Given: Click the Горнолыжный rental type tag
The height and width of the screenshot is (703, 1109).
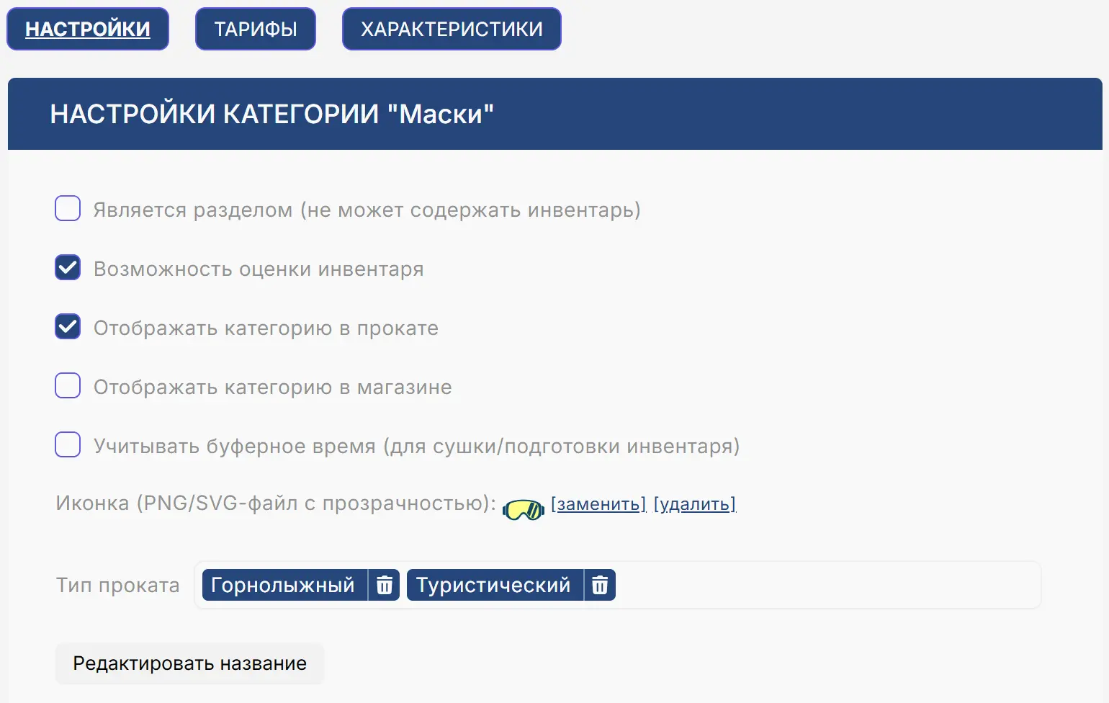Looking at the screenshot, I should coord(284,585).
